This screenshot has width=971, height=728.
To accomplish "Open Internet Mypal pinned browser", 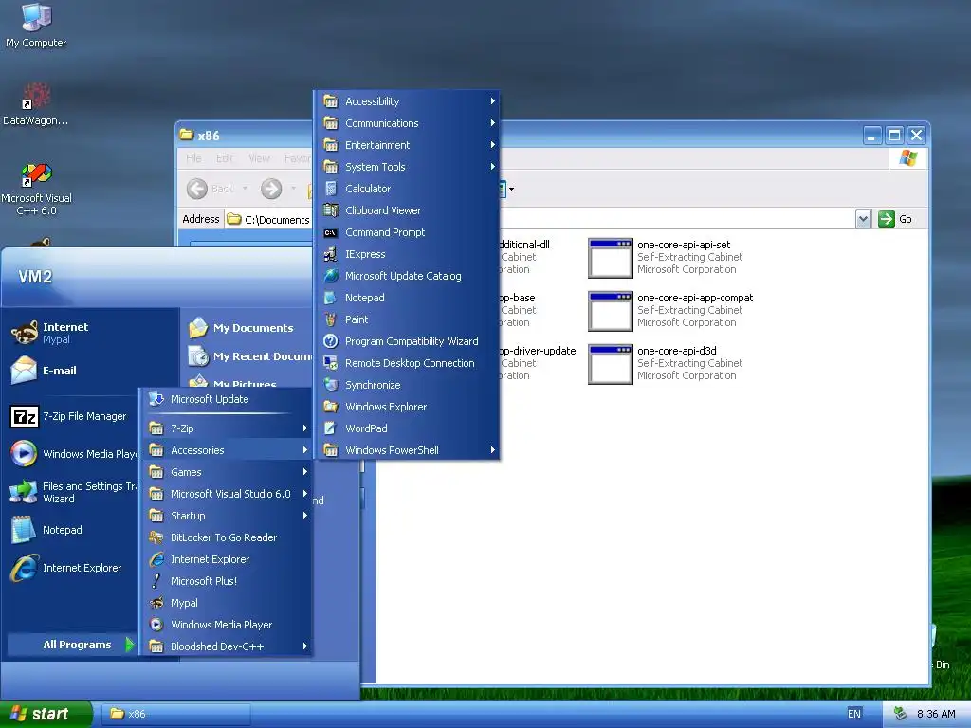I will tap(72, 333).
